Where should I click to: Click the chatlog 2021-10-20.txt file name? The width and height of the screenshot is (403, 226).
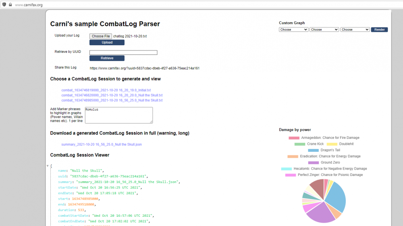(x=130, y=36)
